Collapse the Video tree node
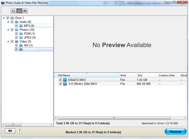 point(8,41)
